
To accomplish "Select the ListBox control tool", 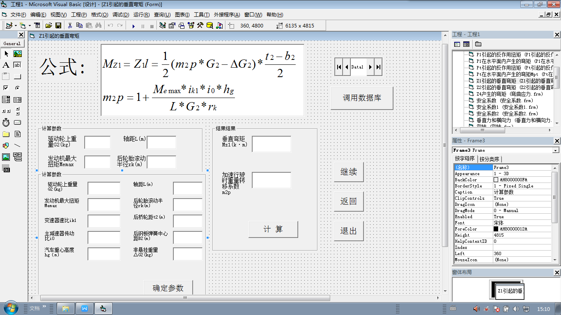I will coord(17,100).
